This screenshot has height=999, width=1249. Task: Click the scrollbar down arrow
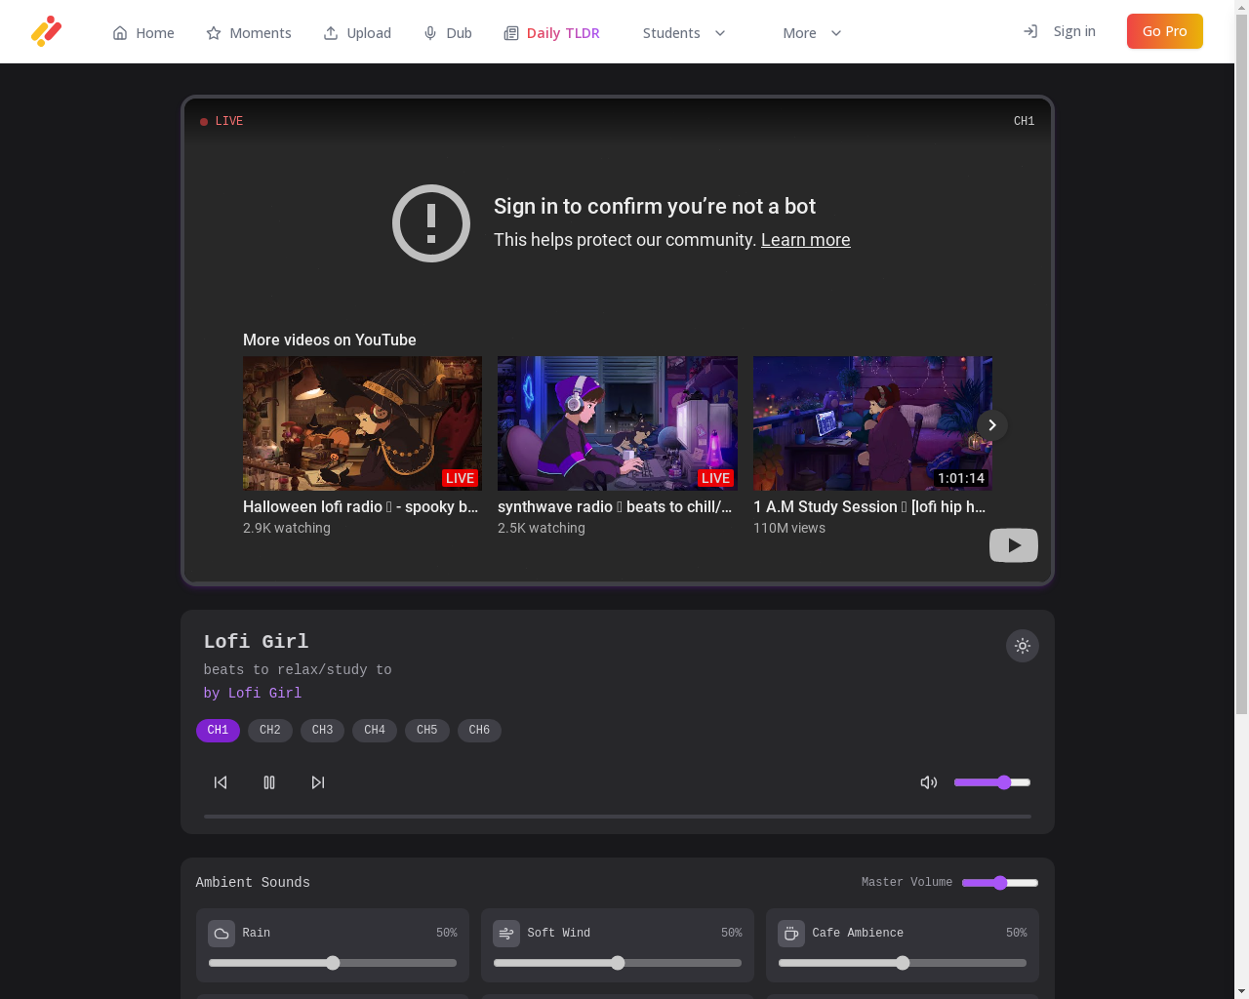pyautogui.click(x=1241, y=991)
